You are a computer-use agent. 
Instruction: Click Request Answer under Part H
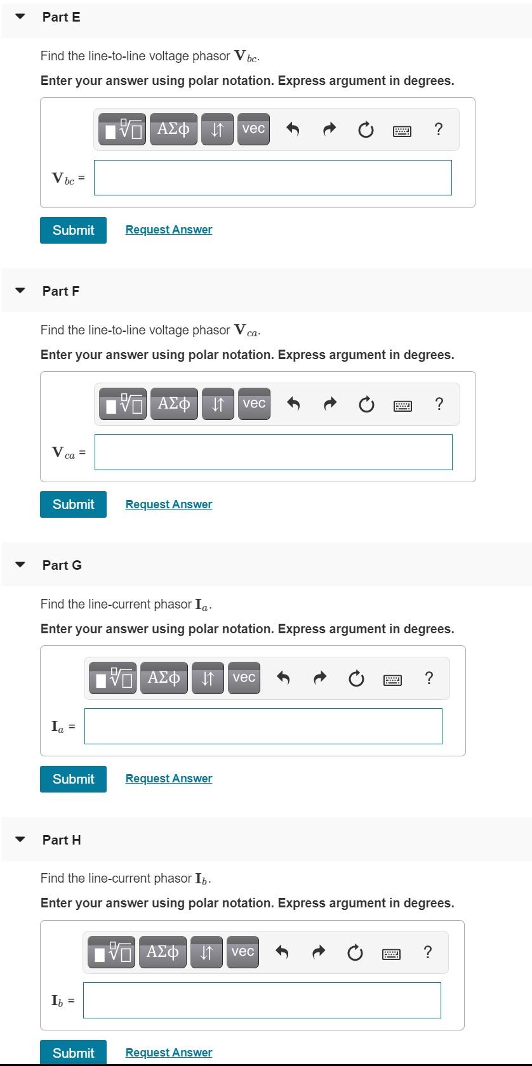click(x=168, y=1052)
